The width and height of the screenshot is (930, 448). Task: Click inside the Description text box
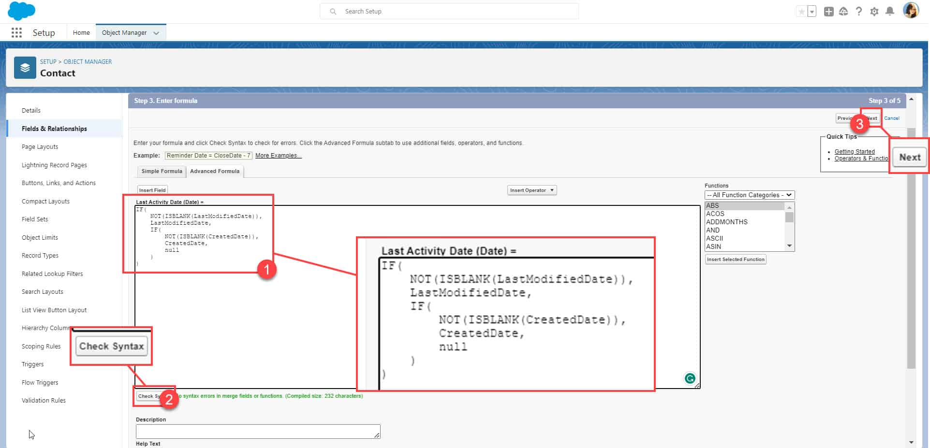pyautogui.click(x=258, y=431)
